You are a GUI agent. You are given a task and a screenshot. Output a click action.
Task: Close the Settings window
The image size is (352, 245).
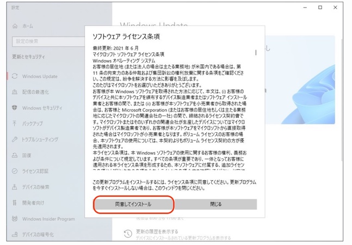pos(335,8)
